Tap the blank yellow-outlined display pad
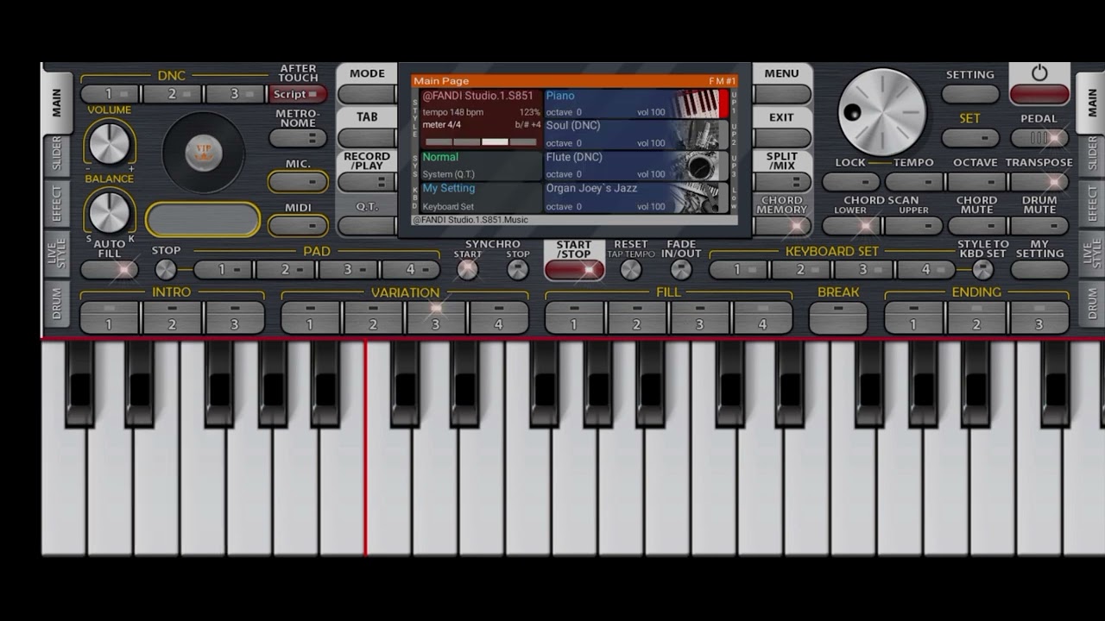Screen dimensions: 1105x621 point(203,220)
